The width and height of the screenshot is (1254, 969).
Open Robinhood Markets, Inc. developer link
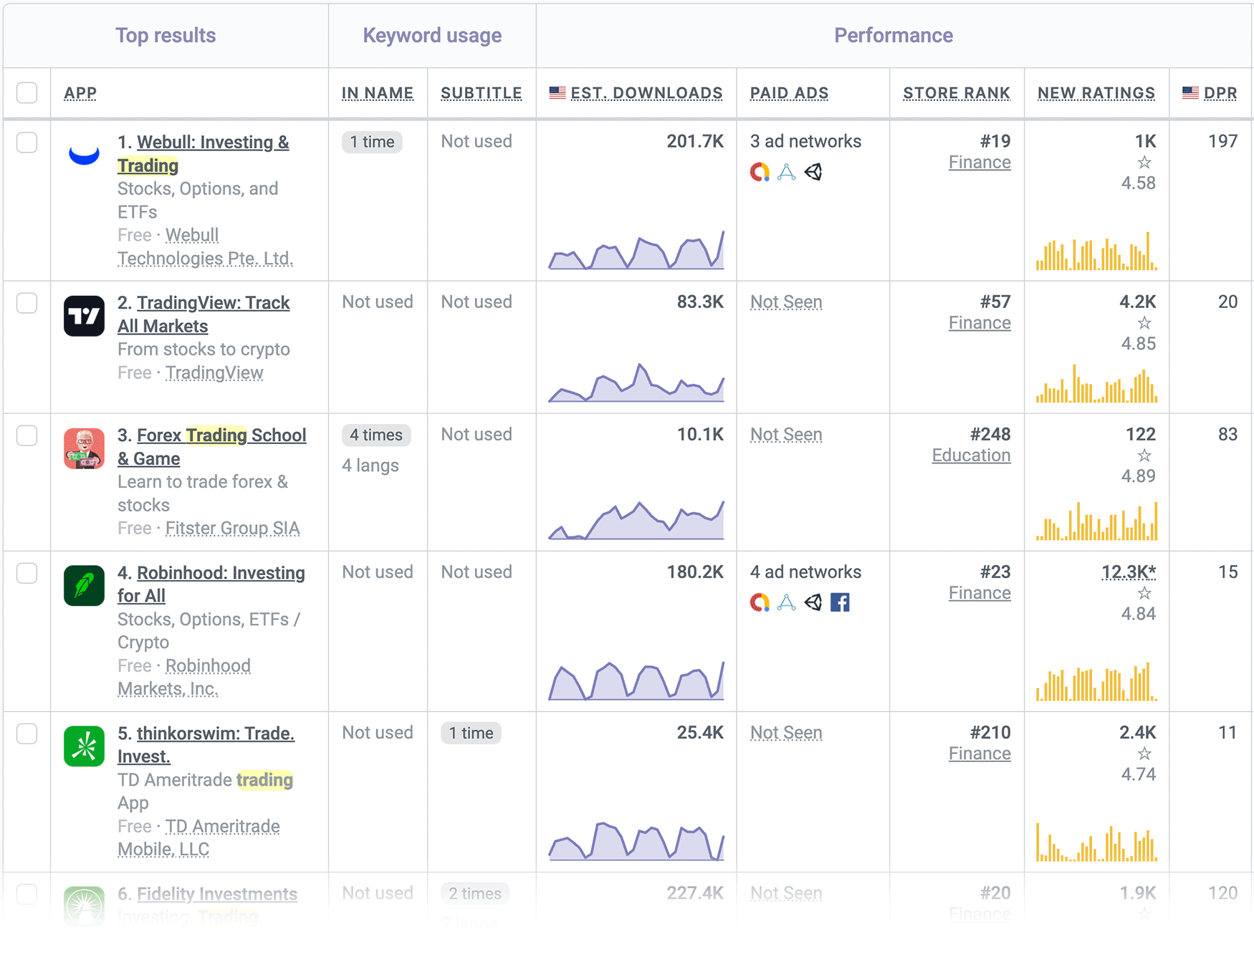click(184, 678)
